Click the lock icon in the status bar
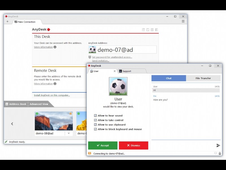 (x=220, y=153)
